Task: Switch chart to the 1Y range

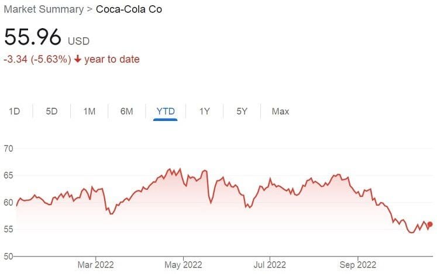Action: (204, 111)
